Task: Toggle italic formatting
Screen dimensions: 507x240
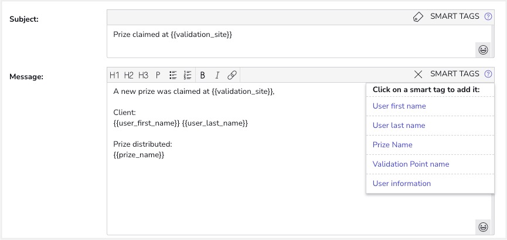Action: coord(217,75)
